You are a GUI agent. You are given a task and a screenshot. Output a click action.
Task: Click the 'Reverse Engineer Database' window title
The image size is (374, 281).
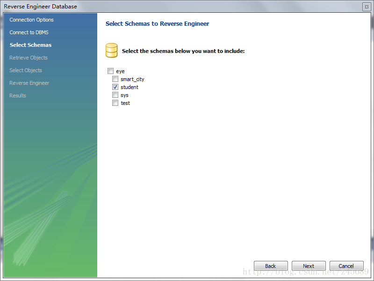click(40, 7)
